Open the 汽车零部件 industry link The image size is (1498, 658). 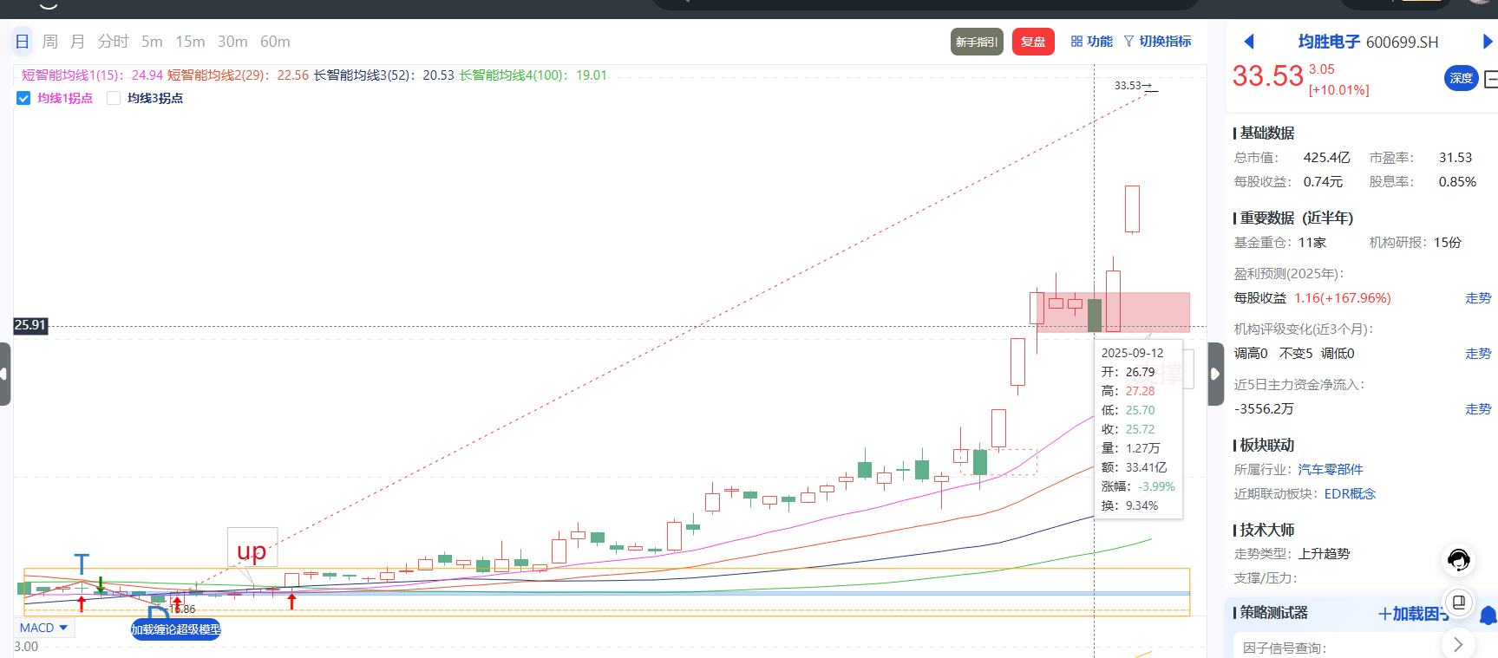pos(1330,470)
